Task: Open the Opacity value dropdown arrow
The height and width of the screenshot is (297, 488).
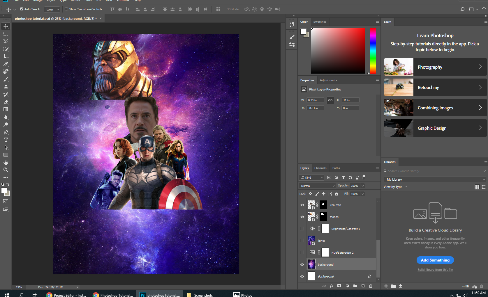Action: coord(363,186)
